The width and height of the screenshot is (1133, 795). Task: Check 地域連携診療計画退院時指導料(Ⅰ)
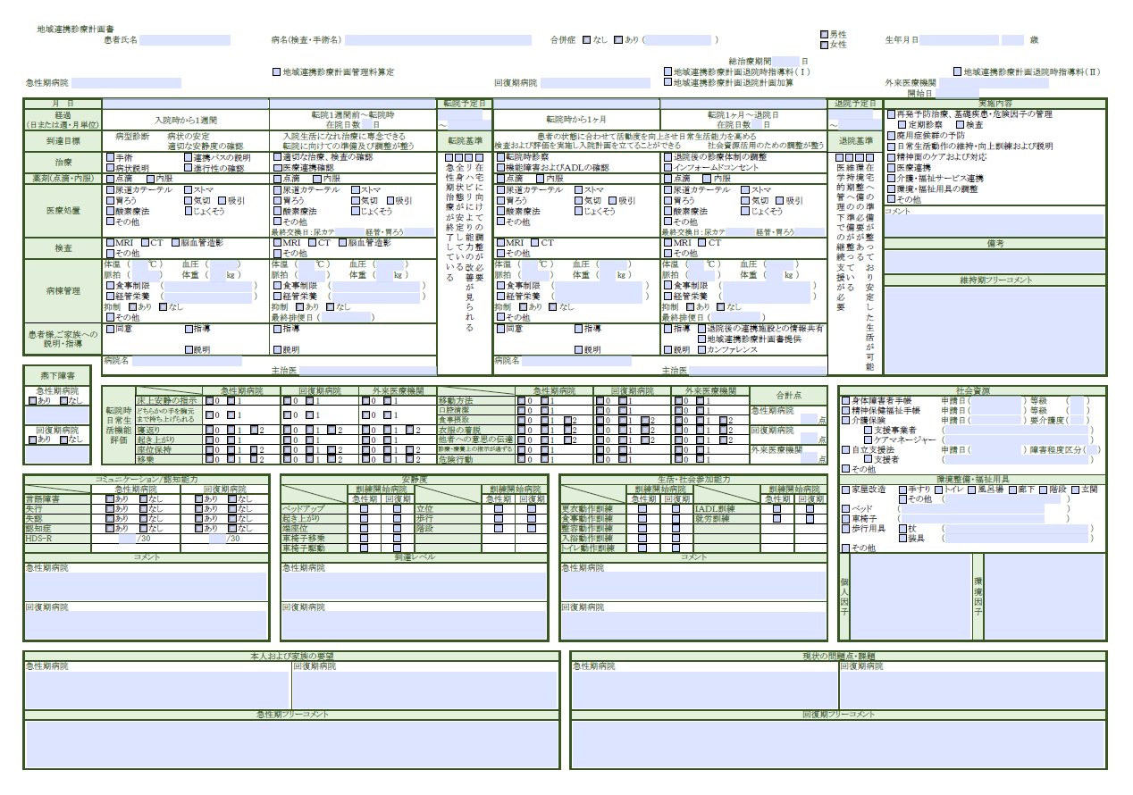(x=667, y=71)
